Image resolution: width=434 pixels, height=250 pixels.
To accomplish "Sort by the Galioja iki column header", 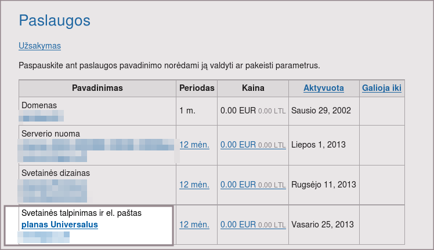I will [x=381, y=89].
